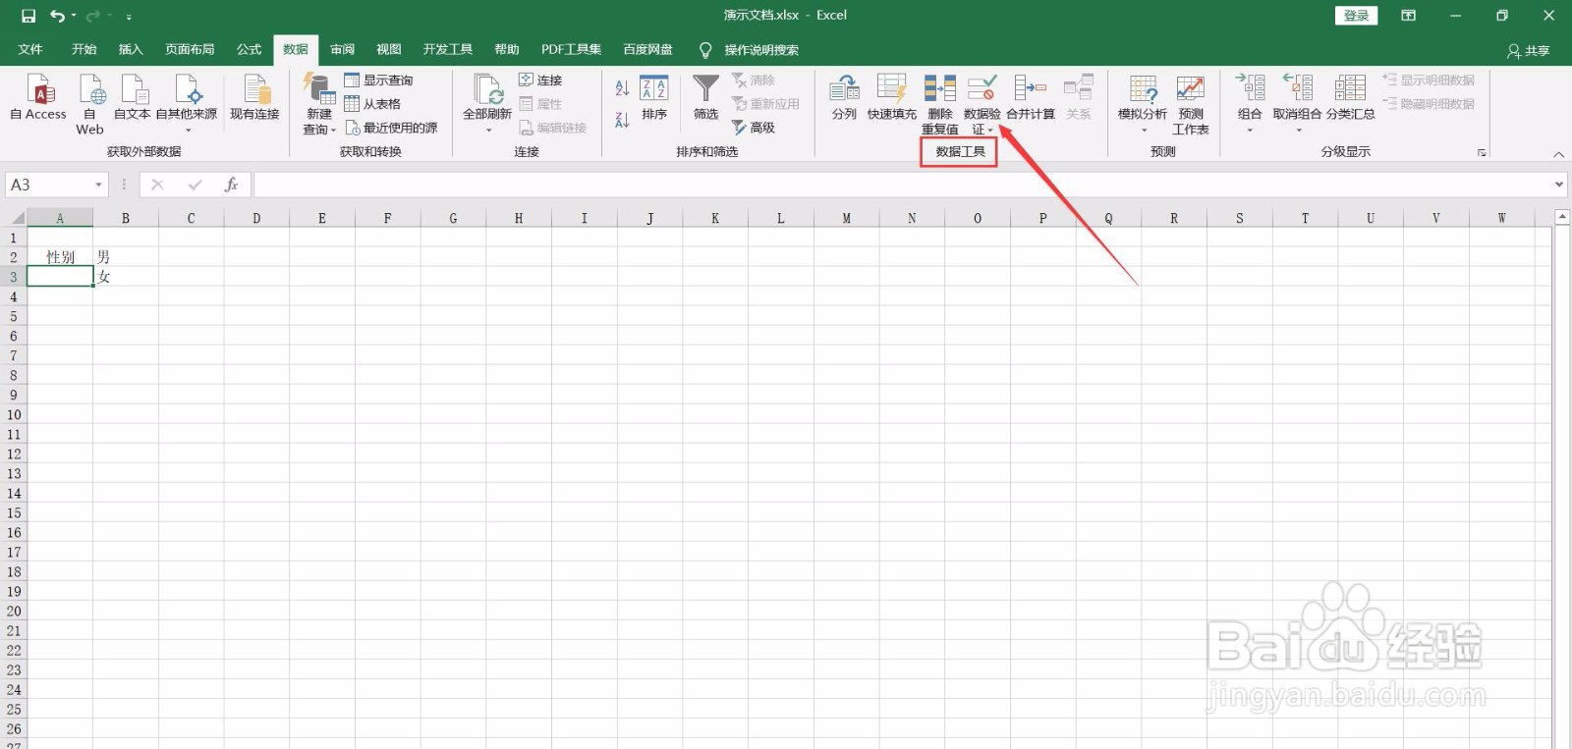Viewport: 1572px width, 749px height.
Task: Import data from Access
Action: (x=38, y=98)
